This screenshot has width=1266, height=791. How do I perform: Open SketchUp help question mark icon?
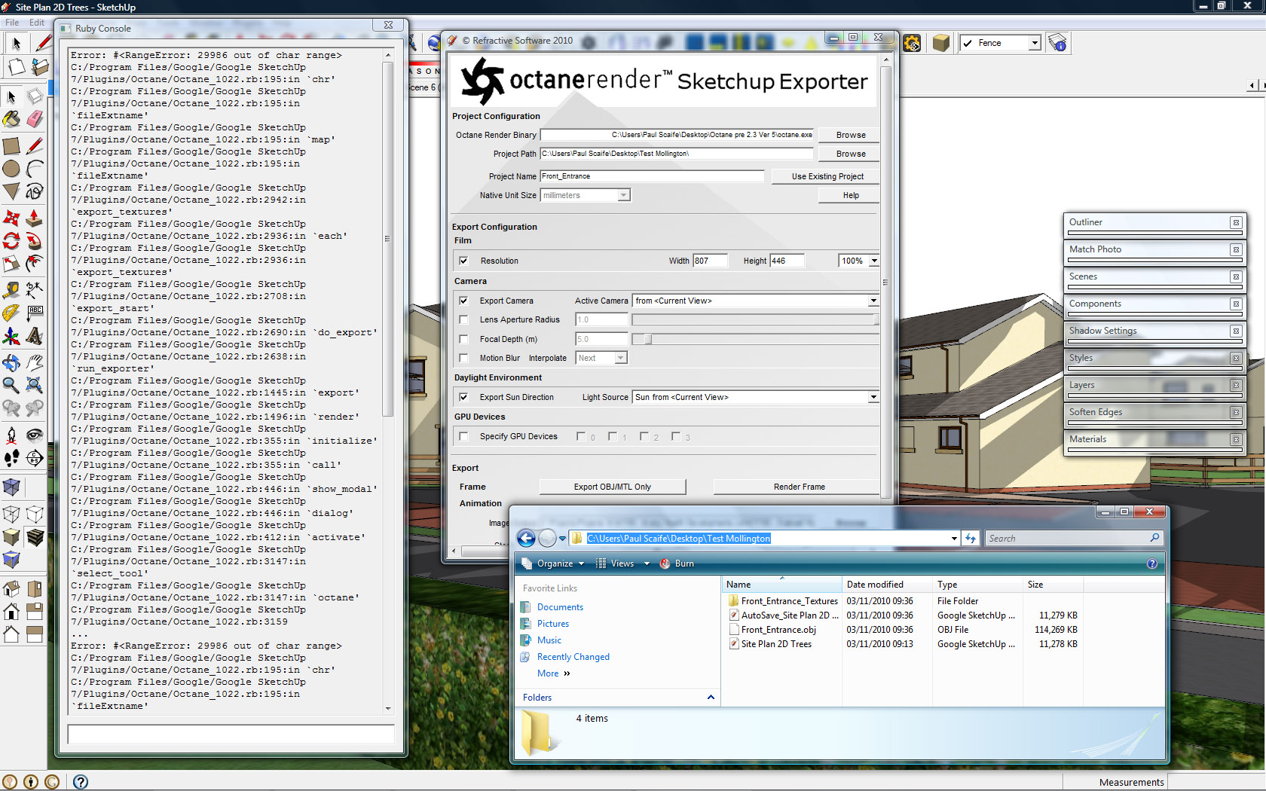(x=81, y=782)
